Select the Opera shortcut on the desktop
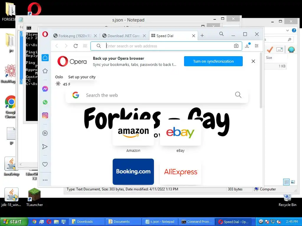Screen dimensions: 302x226 click(x=34, y=9)
